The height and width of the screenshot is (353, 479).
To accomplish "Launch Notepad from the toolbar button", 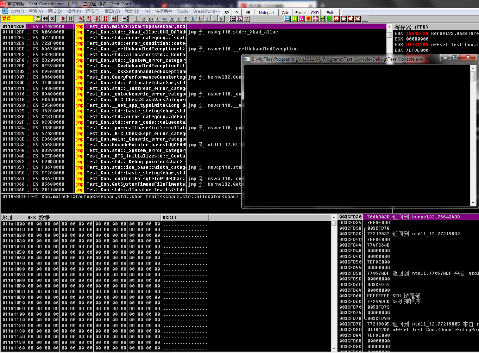I will [266, 12].
